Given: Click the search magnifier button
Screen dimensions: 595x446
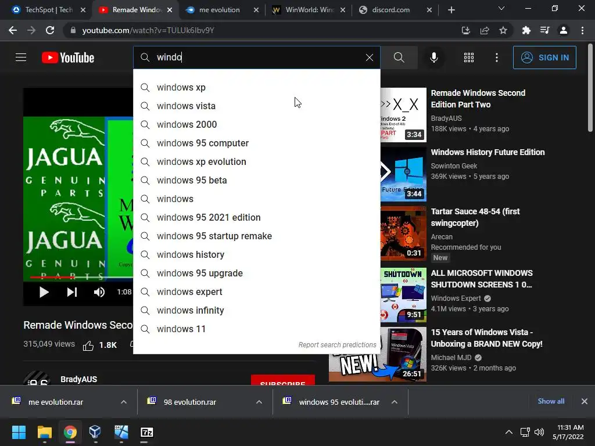Looking at the screenshot, I should 399,57.
